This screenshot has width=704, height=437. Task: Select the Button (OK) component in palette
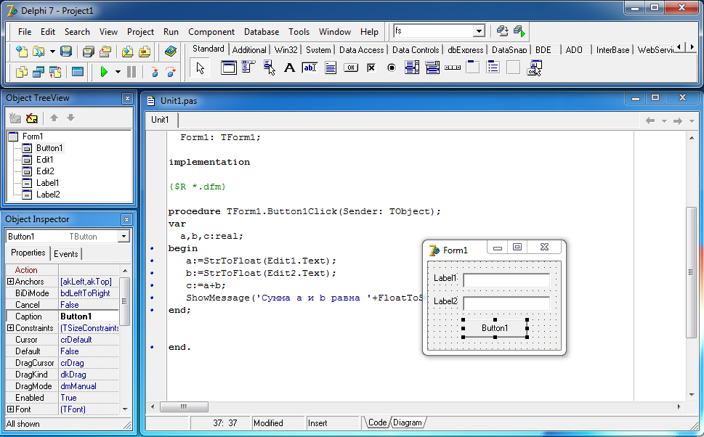[x=351, y=68]
